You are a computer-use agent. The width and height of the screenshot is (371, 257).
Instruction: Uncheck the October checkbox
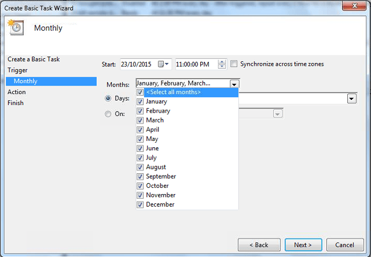pyautogui.click(x=140, y=186)
